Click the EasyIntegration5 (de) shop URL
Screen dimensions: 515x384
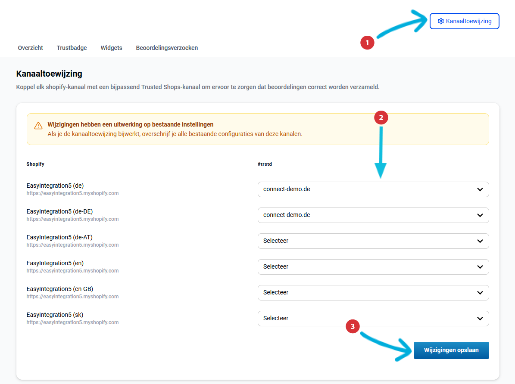point(72,193)
